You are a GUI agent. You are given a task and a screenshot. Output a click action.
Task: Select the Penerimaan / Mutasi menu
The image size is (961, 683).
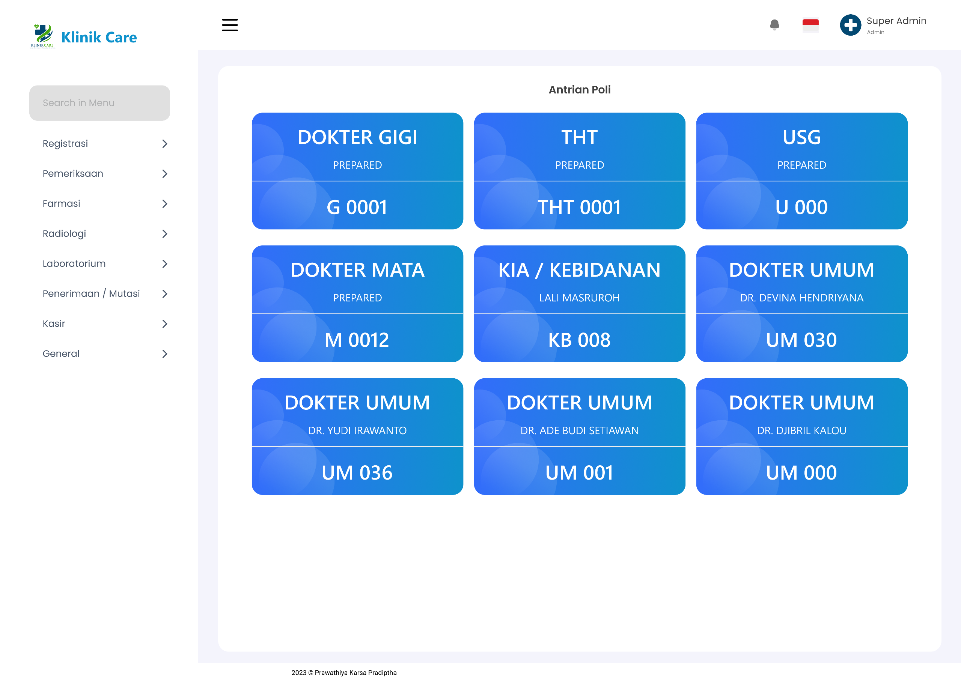(91, 293)
